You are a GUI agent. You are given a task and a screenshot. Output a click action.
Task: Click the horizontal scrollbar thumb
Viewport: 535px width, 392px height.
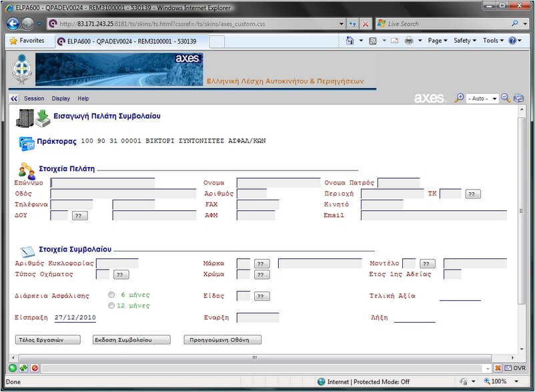tap(255, 357)
